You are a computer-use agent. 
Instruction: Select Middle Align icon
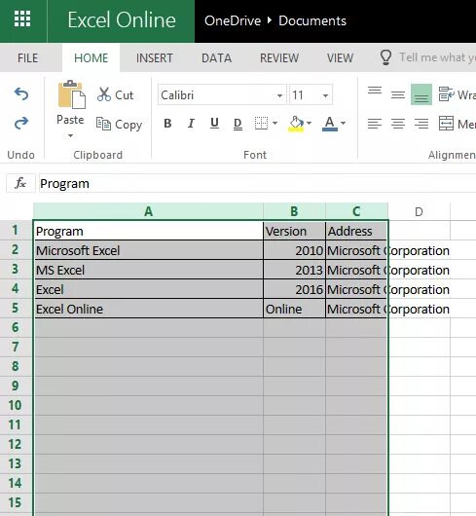pyautogui.click(x=398, y=94)
